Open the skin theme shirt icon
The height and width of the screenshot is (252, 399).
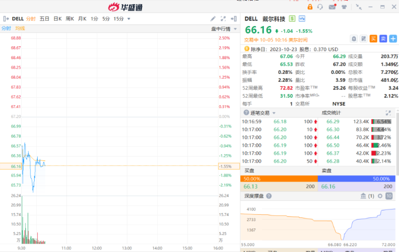pyautogui.click(x=344, y=7)
